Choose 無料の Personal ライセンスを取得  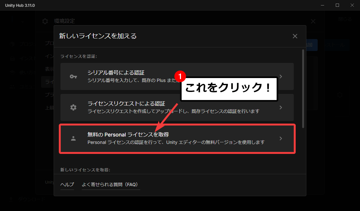click(177, 138)
